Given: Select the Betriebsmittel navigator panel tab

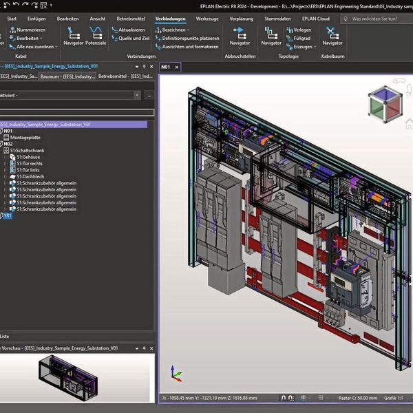Looking at the screenshot, I should point(125,76).
